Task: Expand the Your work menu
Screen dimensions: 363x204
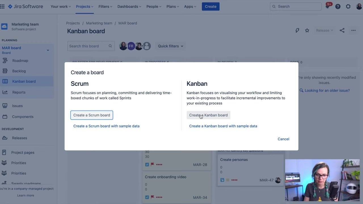Action: point(61,7)
